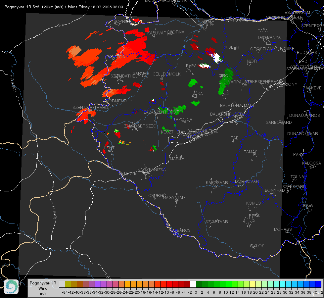Select the ZALAEGERSZEG city label
Image resolution: width=324 pixels, height=298 pixels.
pyautogui.click(x=140, y=126)
